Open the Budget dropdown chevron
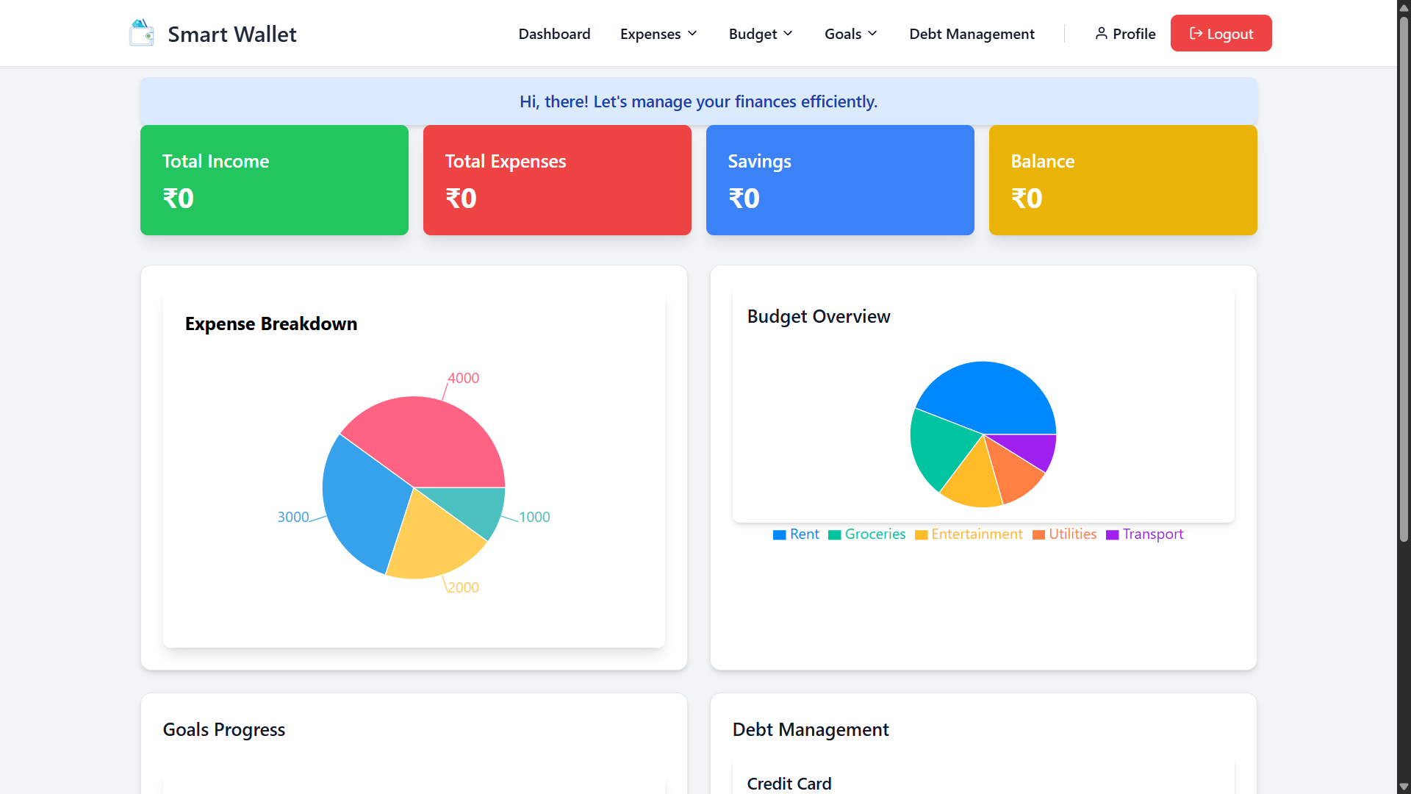The image size is (1411, 794). (788, 34)
